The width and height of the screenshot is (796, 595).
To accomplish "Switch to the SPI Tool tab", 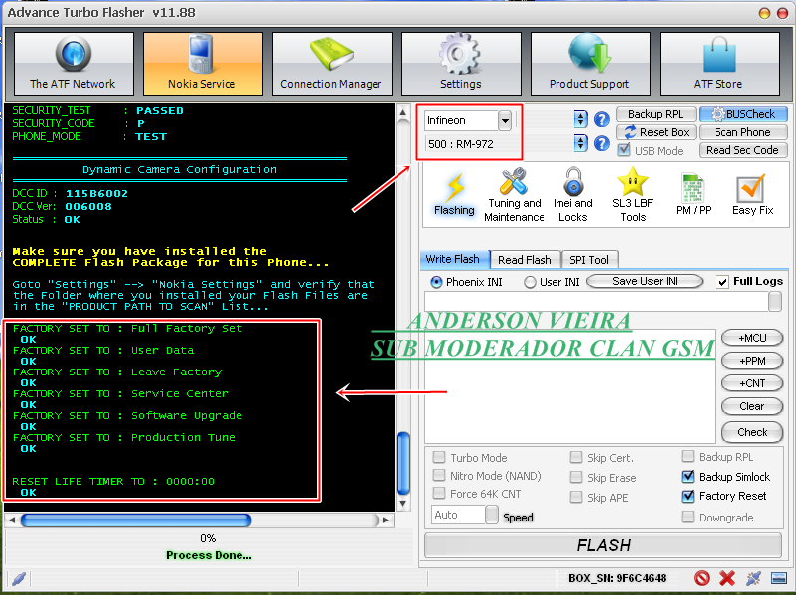I will tap(589, 260).
